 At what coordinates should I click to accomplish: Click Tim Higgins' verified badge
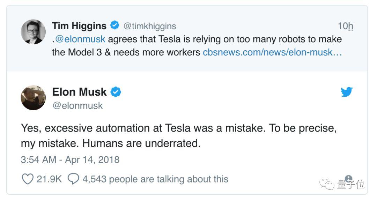pos(115,25)
